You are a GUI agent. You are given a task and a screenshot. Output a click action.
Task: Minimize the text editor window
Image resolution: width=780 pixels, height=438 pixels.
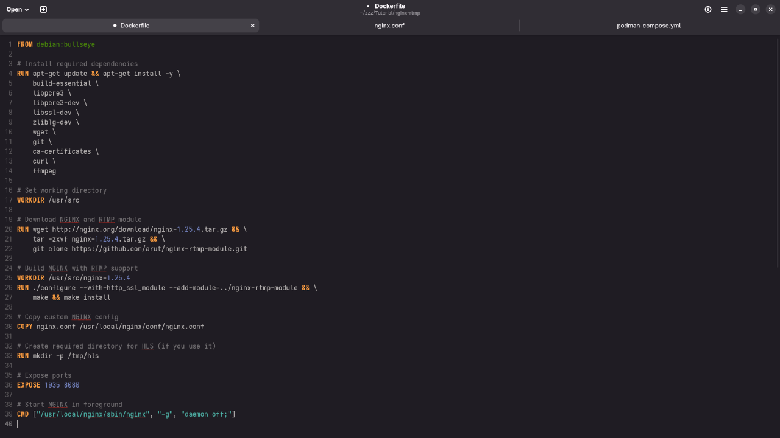pyautogui.click(x=740, y=9)
